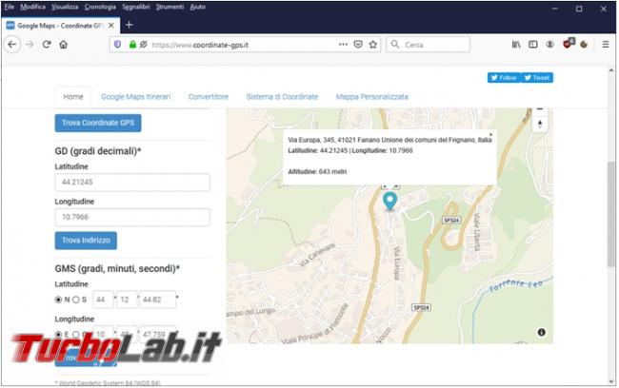Reload the page with the refresh icon

(x=47, y=44)
